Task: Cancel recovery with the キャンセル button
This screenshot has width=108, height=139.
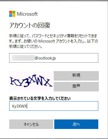Action: point(31,124)
